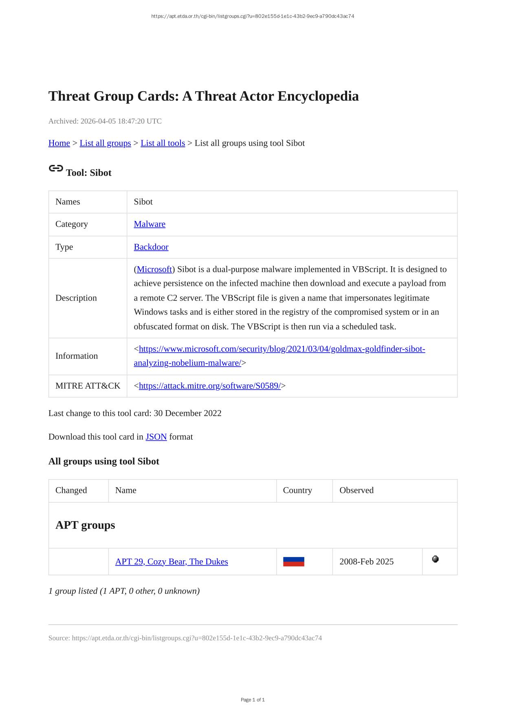This screenshot has width=506, height=716.
Task: Click the Name column header
Action: pos(126,491)
